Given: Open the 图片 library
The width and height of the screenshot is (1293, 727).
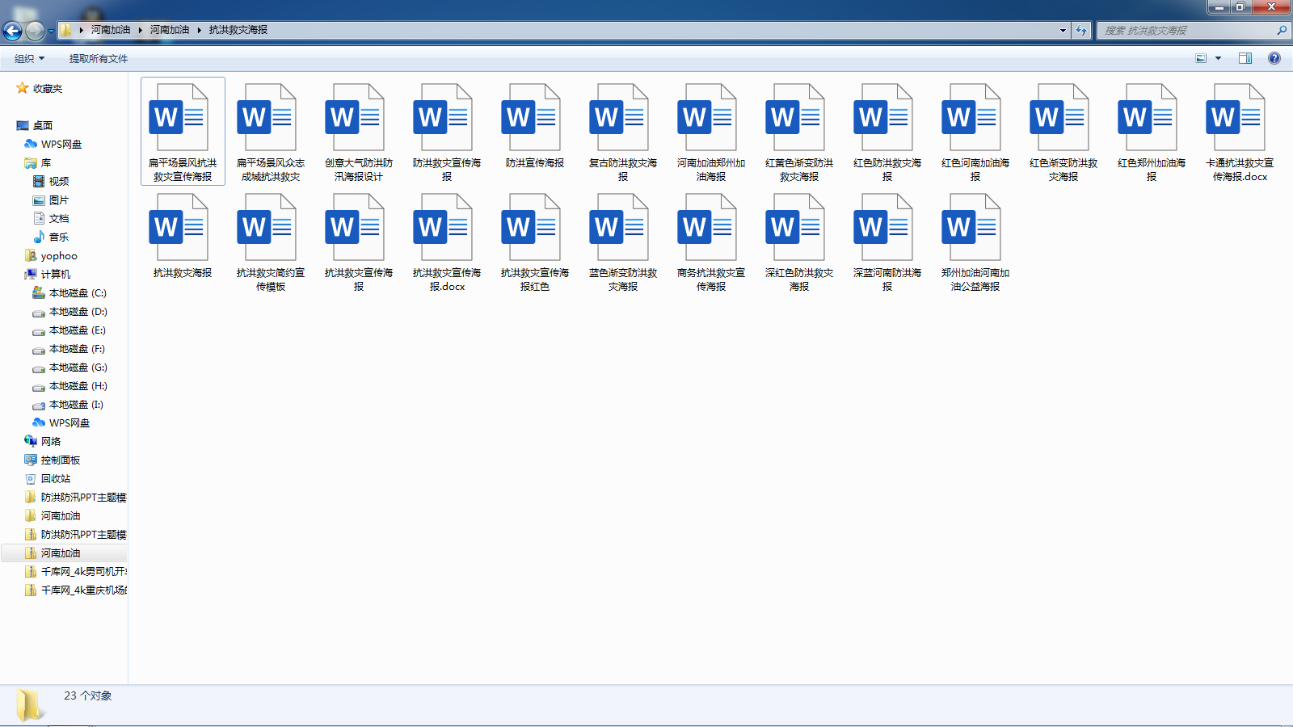Looking at the screenshot, I should (x=59, y=200).
